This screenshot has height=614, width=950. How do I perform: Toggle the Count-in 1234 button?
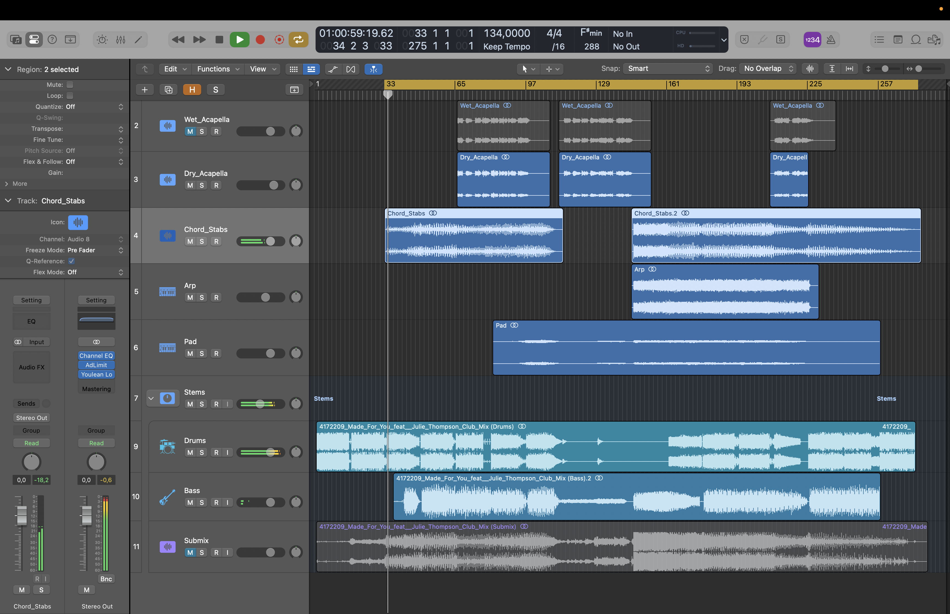tap(812, 40)
